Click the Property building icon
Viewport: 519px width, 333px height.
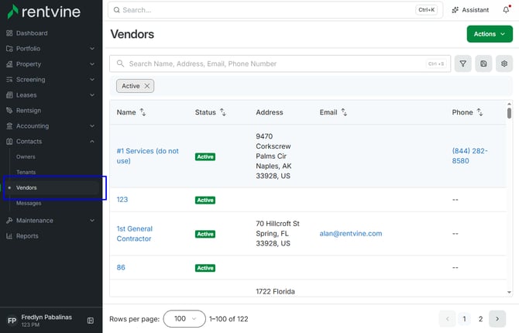click(9, 64)
